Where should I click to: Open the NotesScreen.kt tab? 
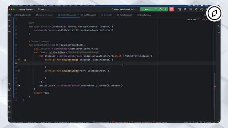(x=144, y=15)
